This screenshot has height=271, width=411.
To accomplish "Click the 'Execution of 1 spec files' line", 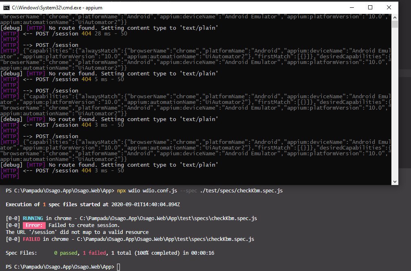I will tap(93, 205).
